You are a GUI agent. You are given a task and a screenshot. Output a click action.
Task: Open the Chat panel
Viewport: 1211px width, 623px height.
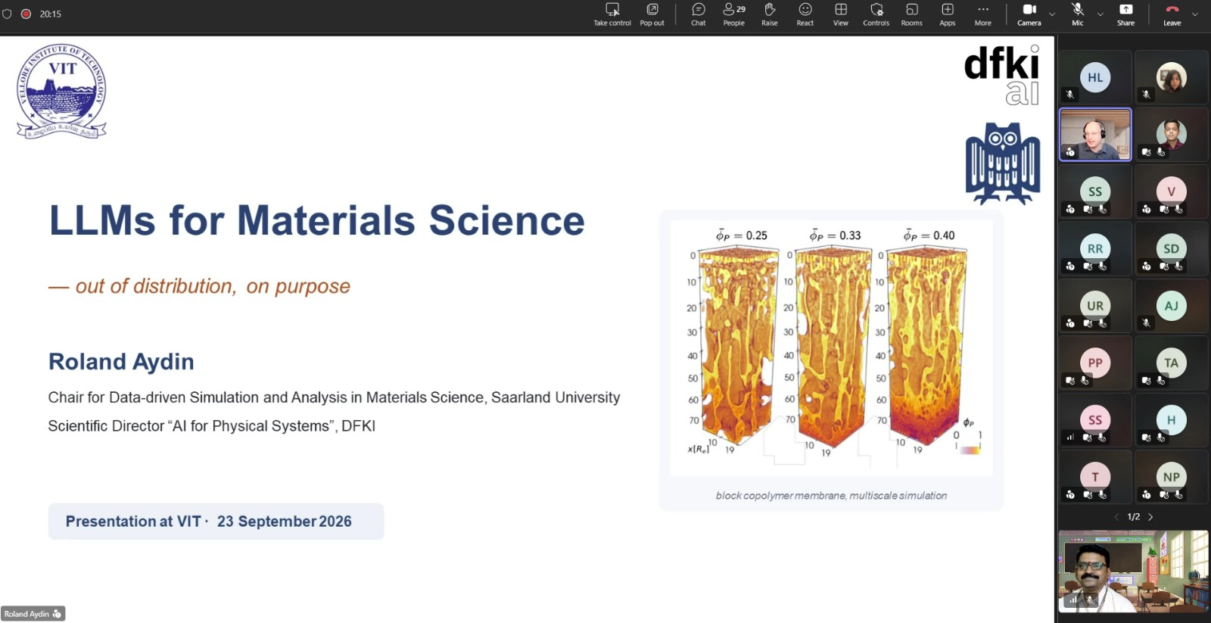click(x=699, y=14)
